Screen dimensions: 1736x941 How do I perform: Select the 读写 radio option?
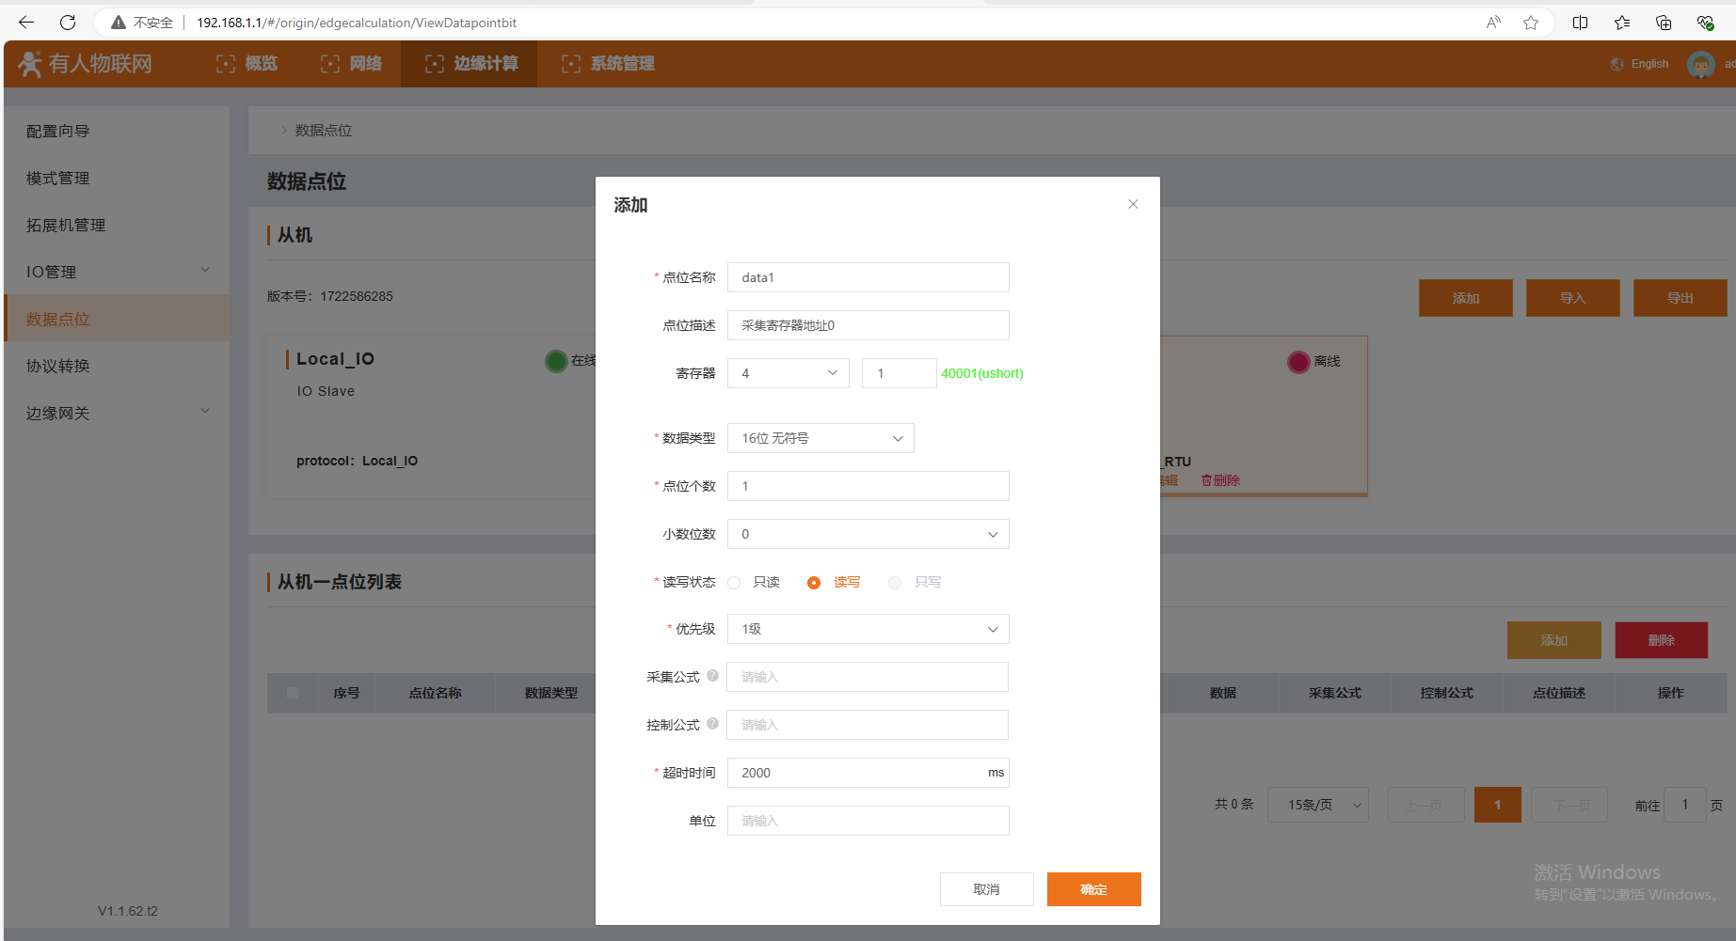tap(814, 583)
